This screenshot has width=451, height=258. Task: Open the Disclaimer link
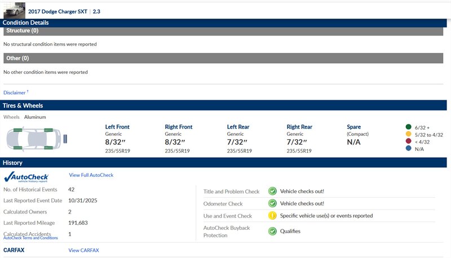pos(15,92)
